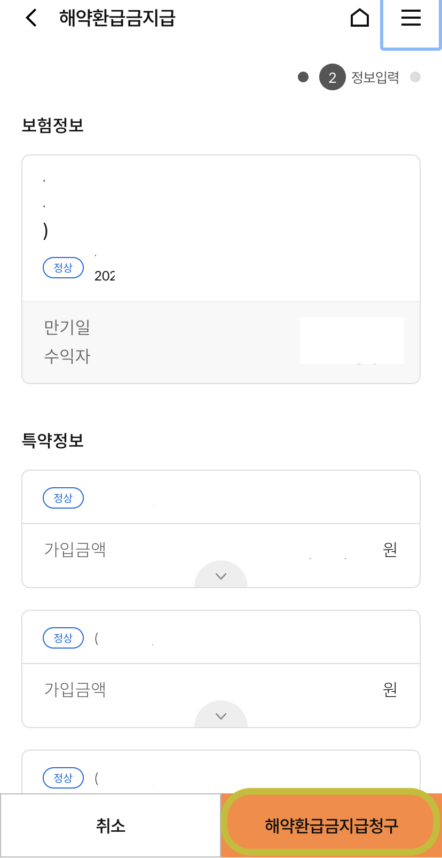Go back using the left arrow icon
Viewport: 442px width, 858px height.
(x=31, y=18)
